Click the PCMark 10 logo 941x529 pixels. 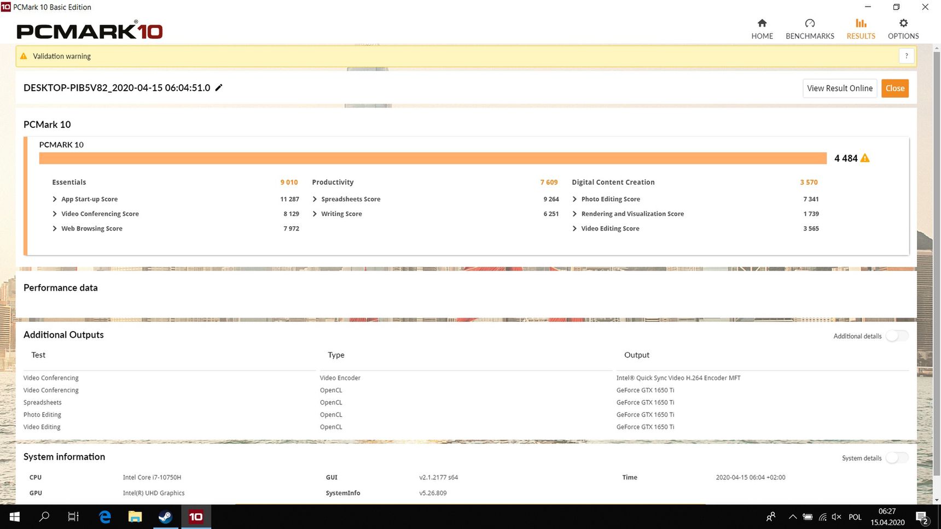point(90,31)
